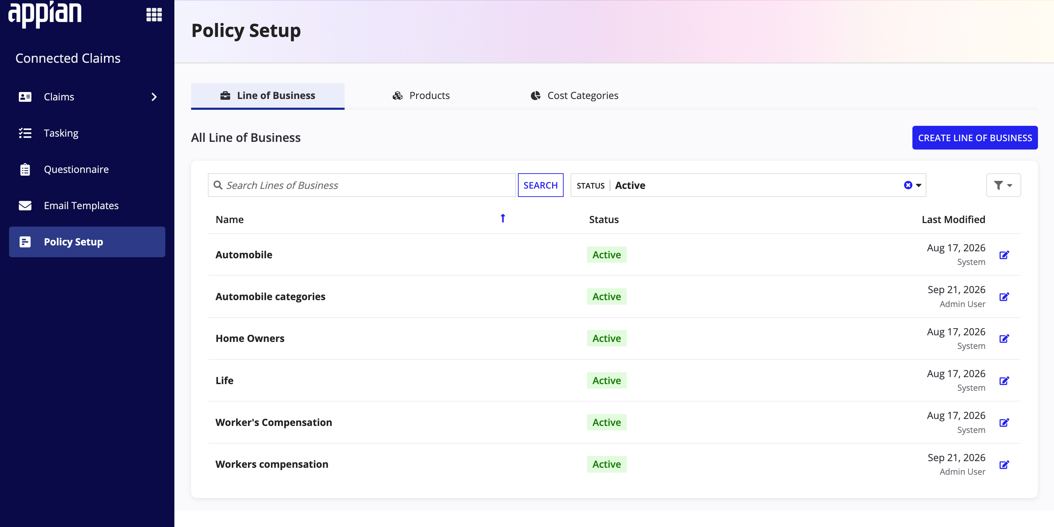Click Active badge in Automobile row
Image resolution: width=1054 pixels, height=527 pixels.
coord(607,255)
